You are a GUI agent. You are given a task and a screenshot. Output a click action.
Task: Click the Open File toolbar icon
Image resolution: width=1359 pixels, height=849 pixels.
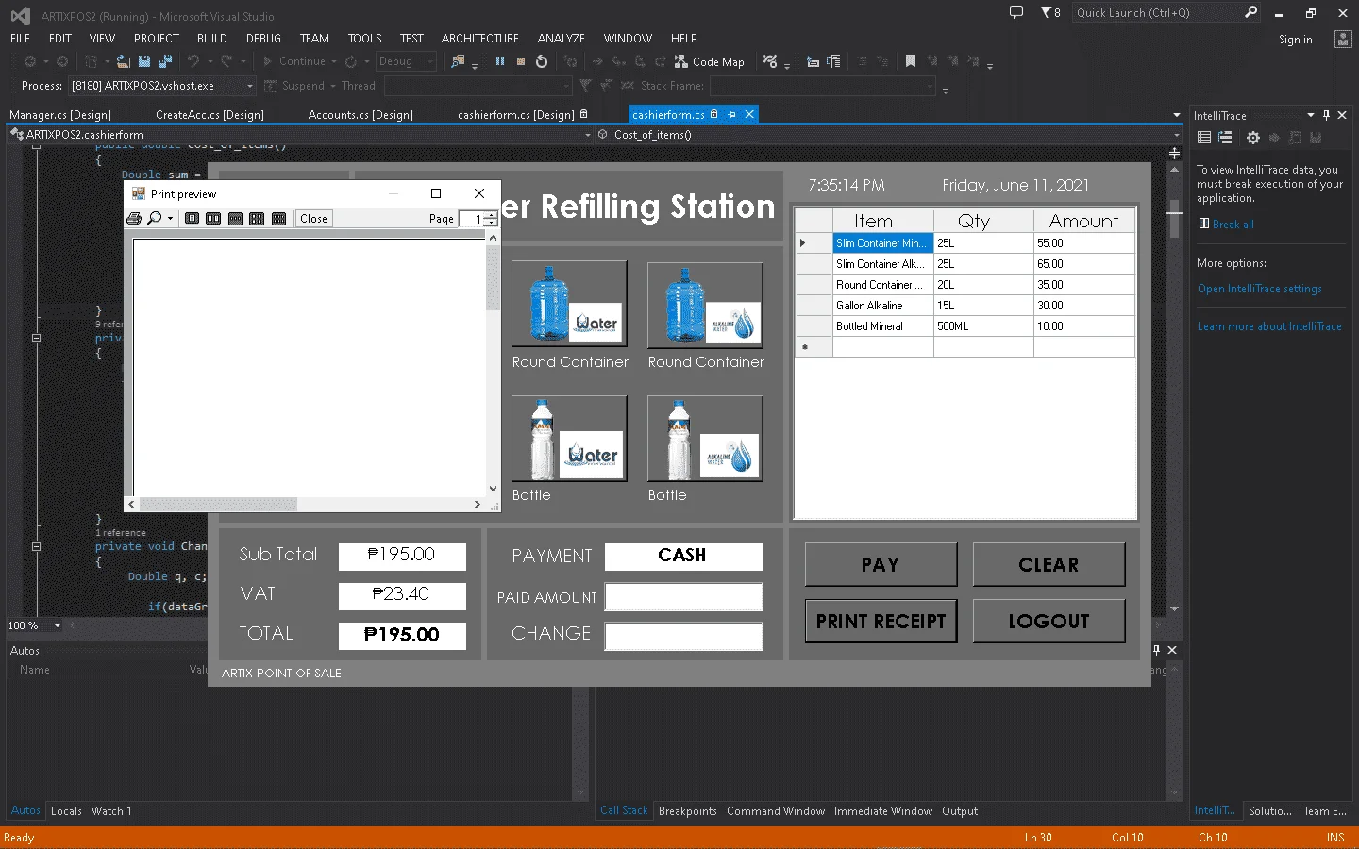click(124, 61)
